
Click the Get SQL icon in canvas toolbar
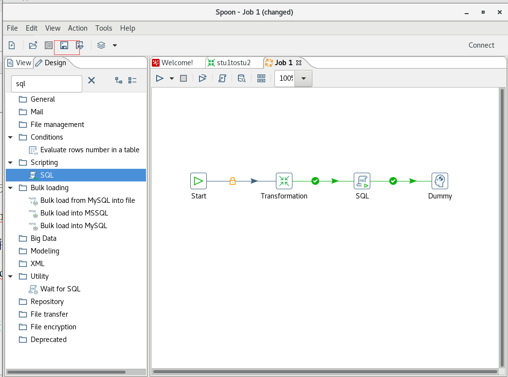222,78
